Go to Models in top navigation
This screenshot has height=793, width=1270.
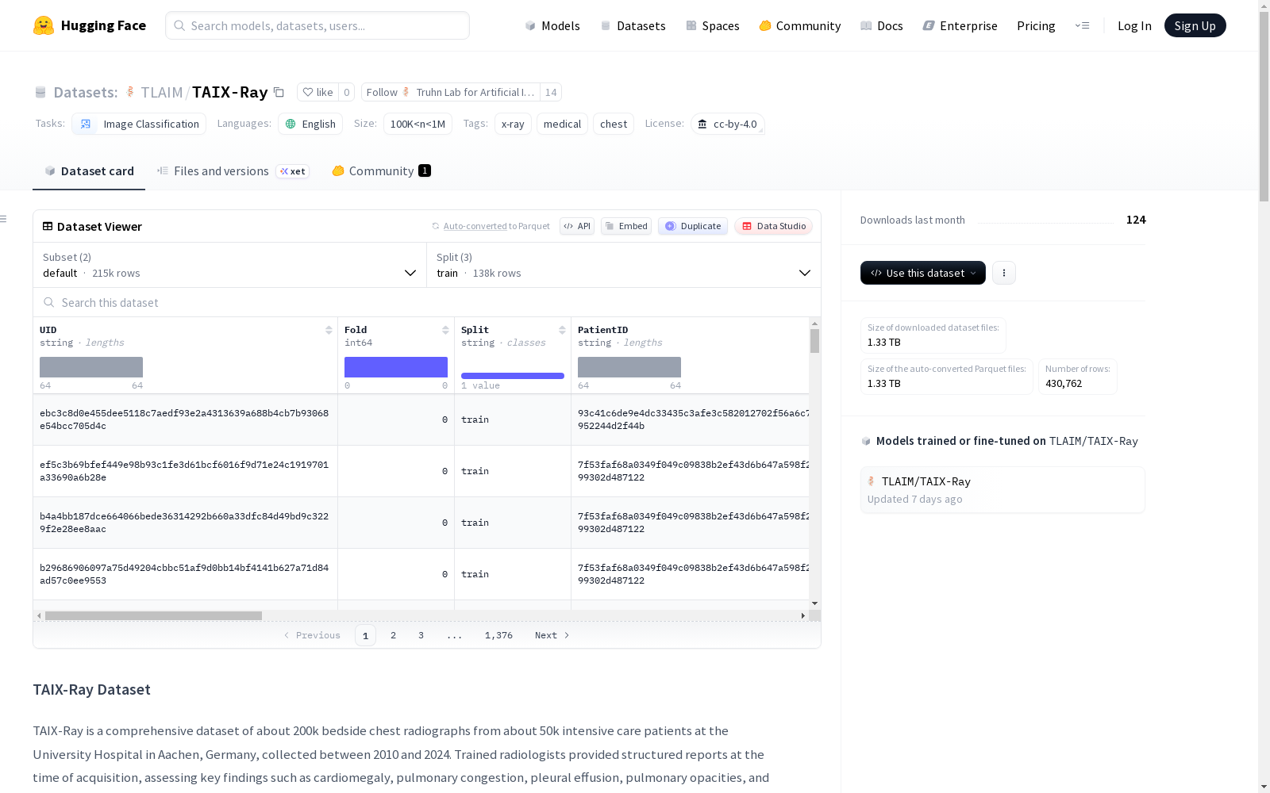click(552, 25)
